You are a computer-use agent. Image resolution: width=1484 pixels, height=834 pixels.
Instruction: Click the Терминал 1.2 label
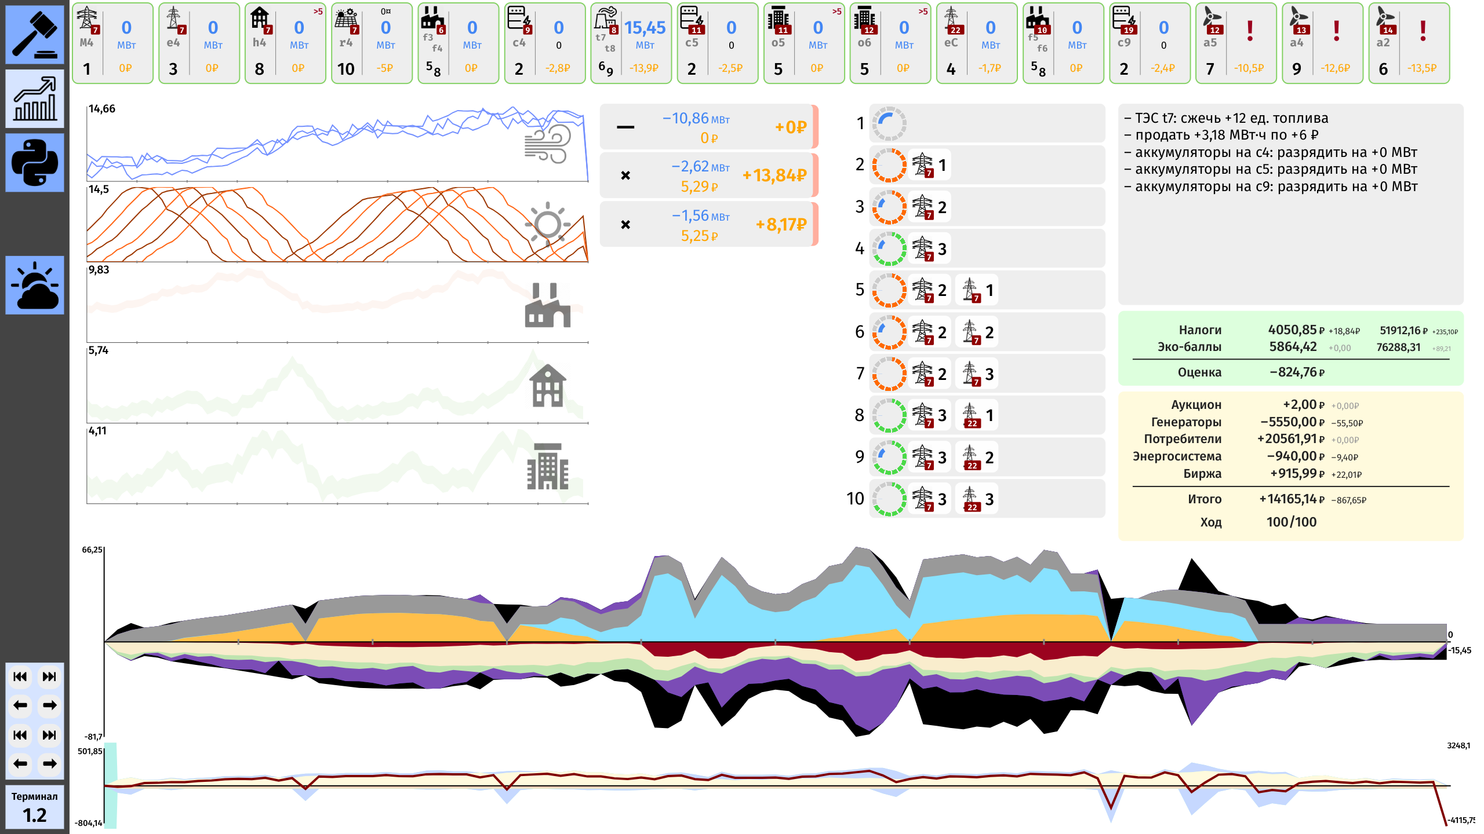[x=35, y=807]
